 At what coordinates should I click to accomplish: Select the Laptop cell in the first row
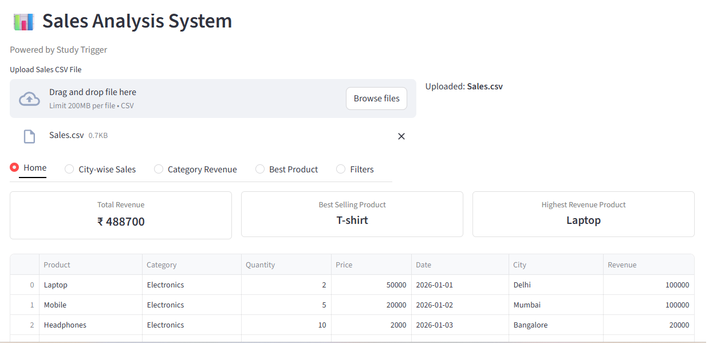pyautogui.click(x=56, y=285)
